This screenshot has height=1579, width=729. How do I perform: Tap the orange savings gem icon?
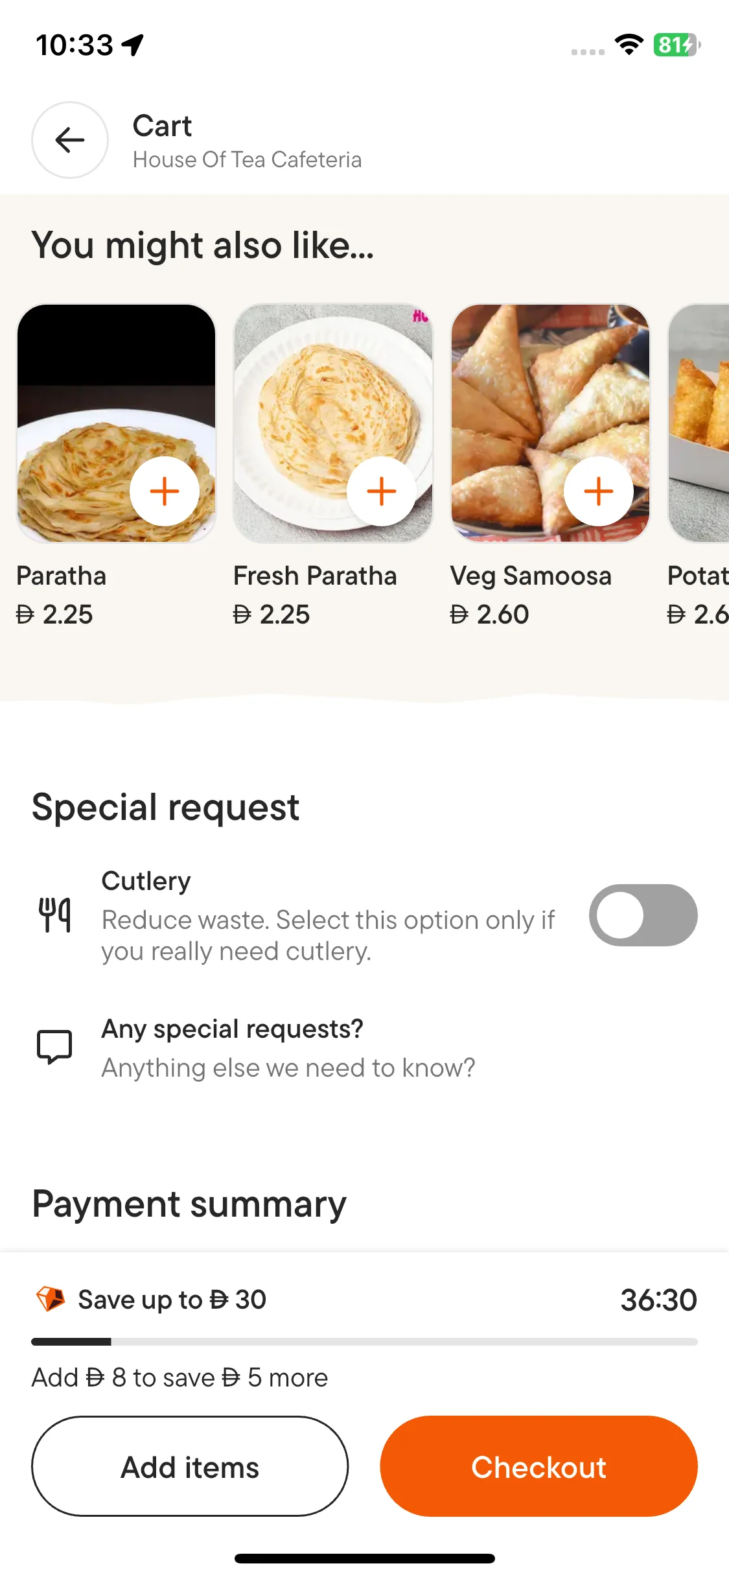click(51, 1299)
